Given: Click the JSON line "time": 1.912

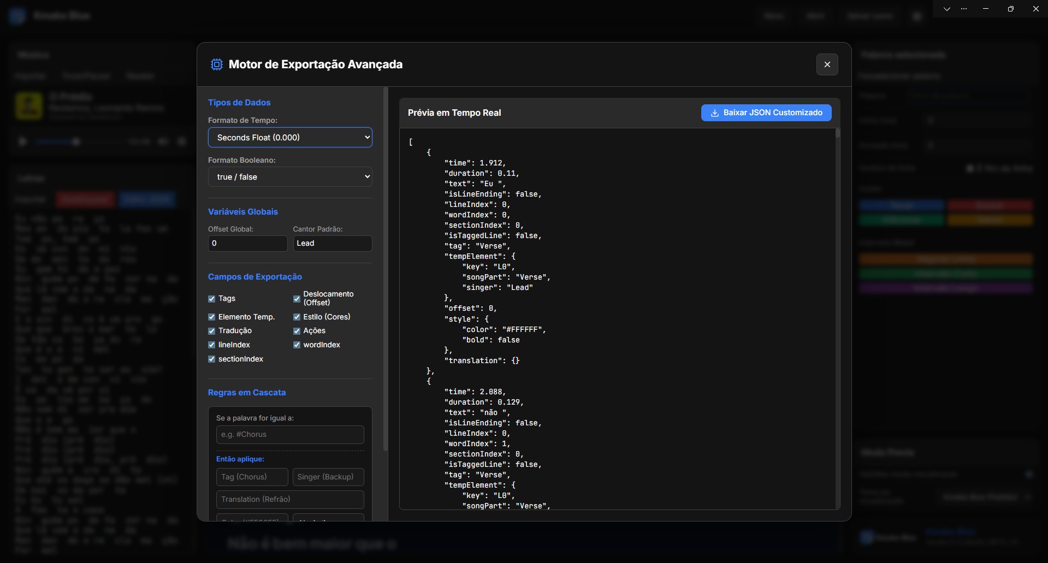Looking at the screenshot, I should tap(475, 163).
